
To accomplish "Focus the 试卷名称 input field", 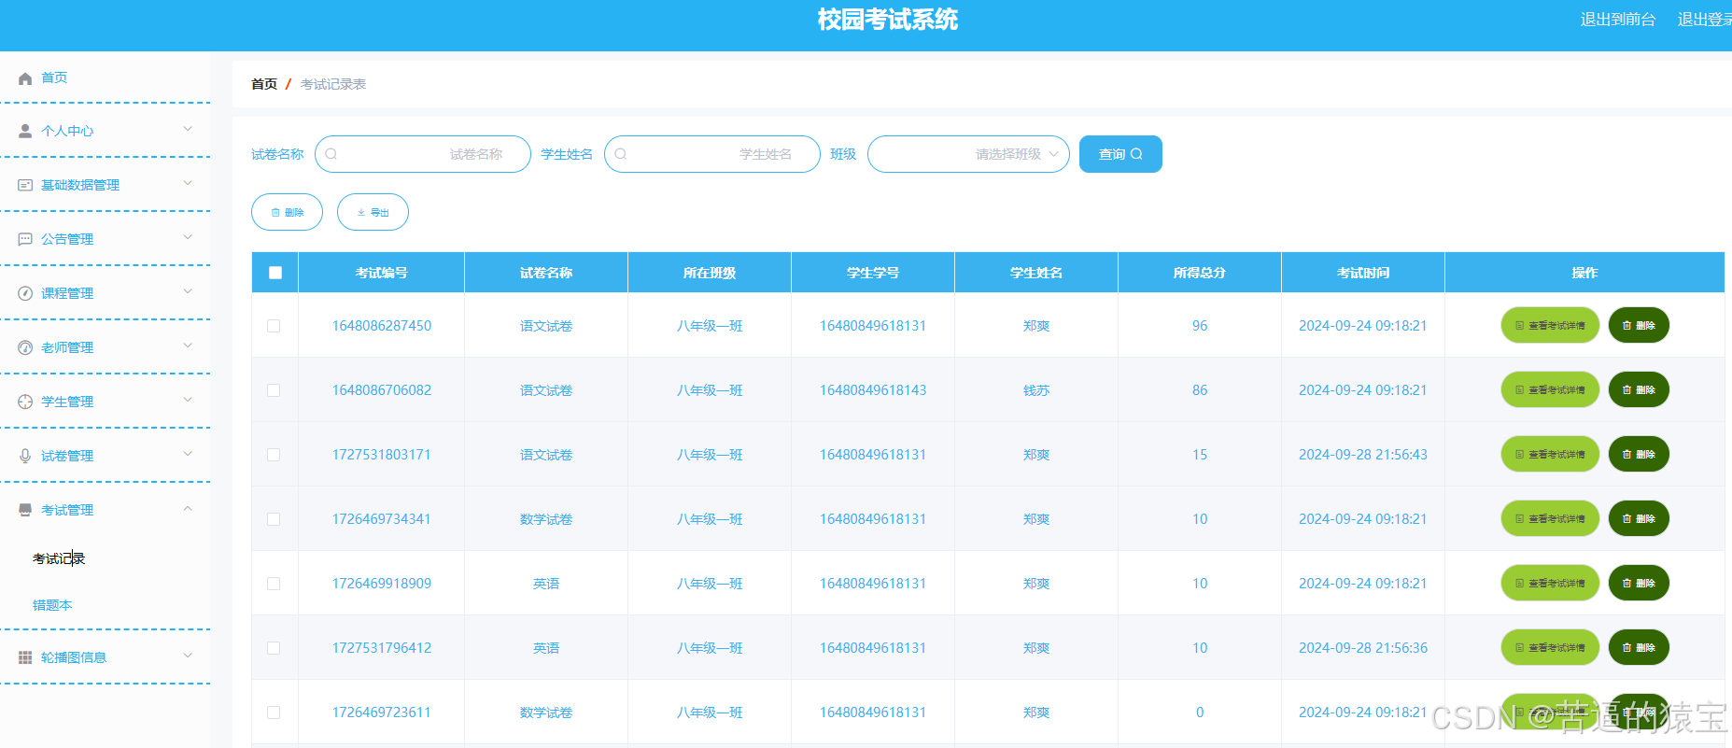I will [423, 154].
